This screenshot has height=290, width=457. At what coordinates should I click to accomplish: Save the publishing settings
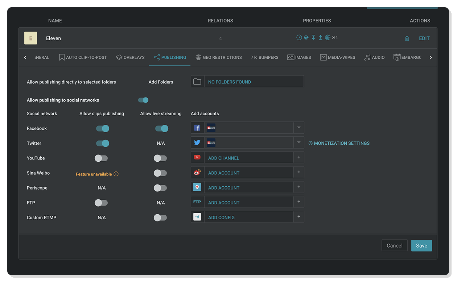(x=421, y=245)
